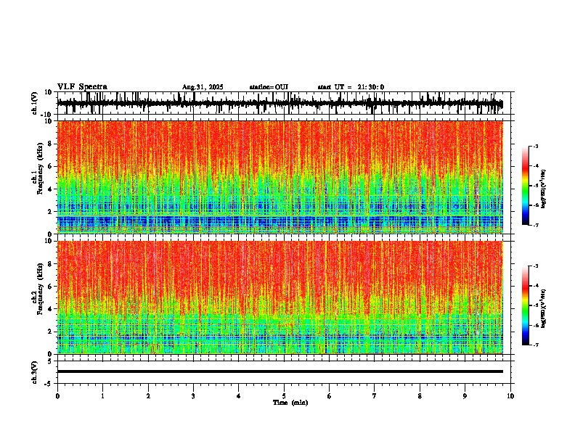Click the '-3' label on ch.1 colorbar
Screen dimensions: 575x444
[535, 147]
